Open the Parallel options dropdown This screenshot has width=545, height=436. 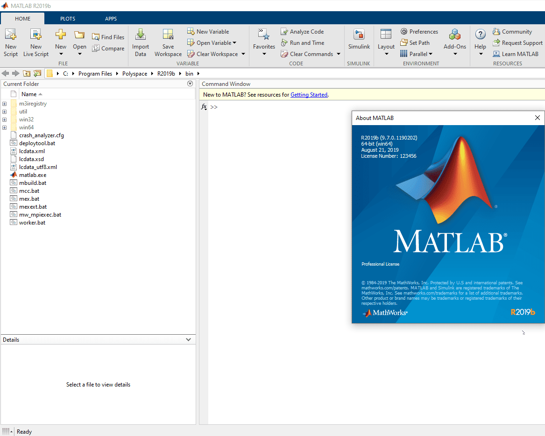tap(430, 54)
